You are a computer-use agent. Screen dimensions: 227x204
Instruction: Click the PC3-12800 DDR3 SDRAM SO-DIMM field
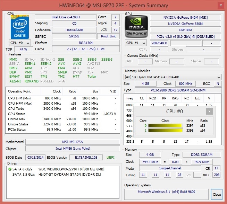click(x=178, y=90)
